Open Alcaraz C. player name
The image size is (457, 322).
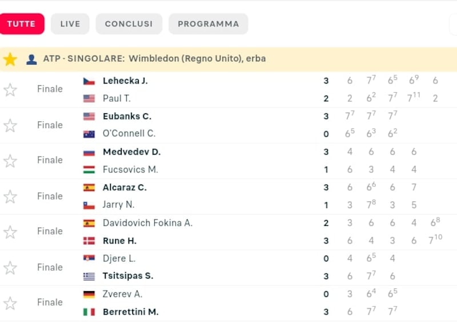(125, 188)
